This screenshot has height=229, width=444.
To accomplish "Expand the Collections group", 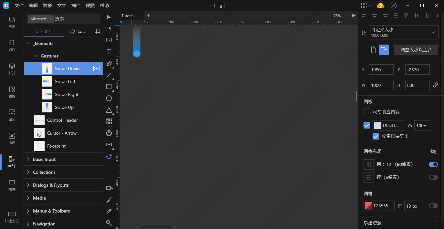I will click(x=28, y=172).
